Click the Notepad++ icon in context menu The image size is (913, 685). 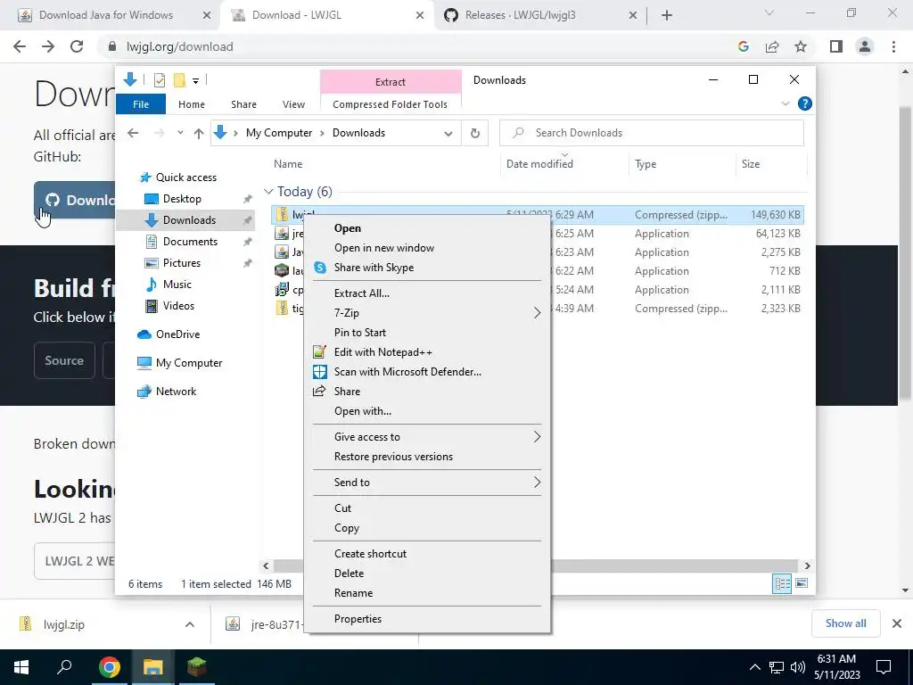coord(320,351)
